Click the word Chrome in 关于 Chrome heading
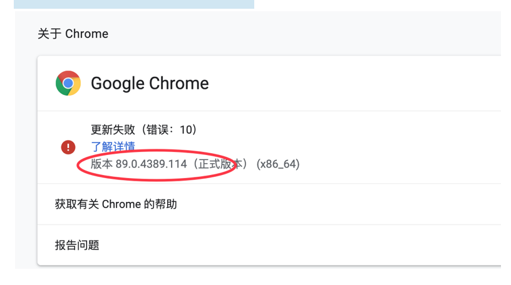This screenshot has width=511, height=285. (86, 34)
